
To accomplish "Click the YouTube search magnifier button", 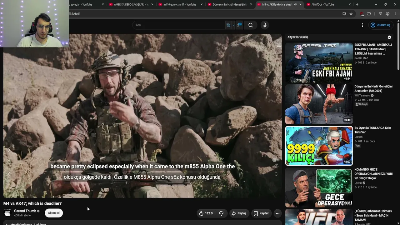I will [251, 25].
